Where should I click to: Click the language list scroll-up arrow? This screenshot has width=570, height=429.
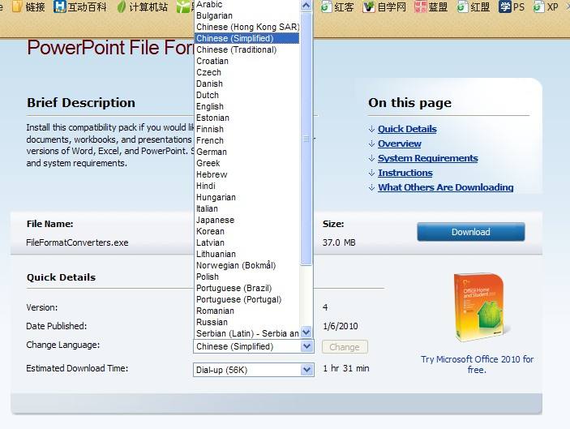[x=306, y=6]
